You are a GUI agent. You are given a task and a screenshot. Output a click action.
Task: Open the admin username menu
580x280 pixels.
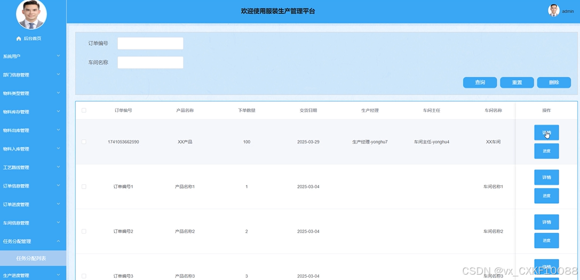[568, 11]
